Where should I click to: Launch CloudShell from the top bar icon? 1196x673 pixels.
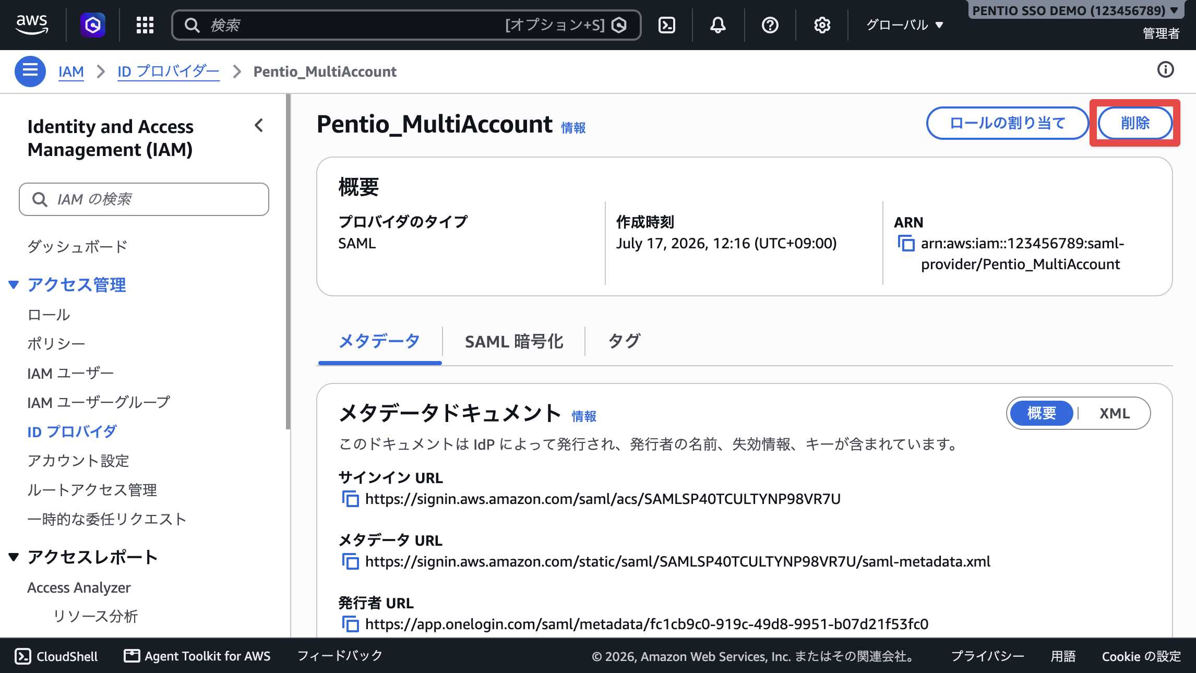[x=667, y=25]
